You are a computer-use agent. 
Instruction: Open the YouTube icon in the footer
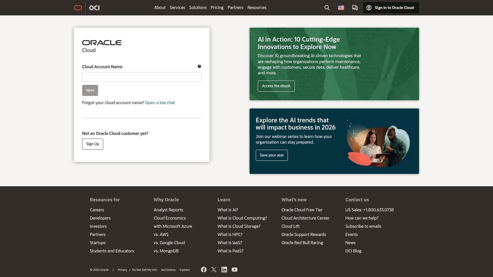(x=235, y=270)
